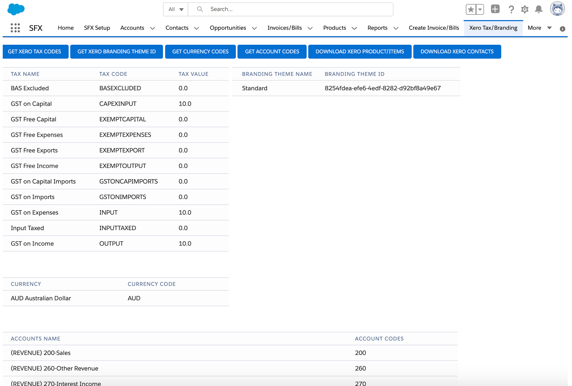Click the 260 account code cell
Viewport: 572px width, 386px height.
point(360,368)
